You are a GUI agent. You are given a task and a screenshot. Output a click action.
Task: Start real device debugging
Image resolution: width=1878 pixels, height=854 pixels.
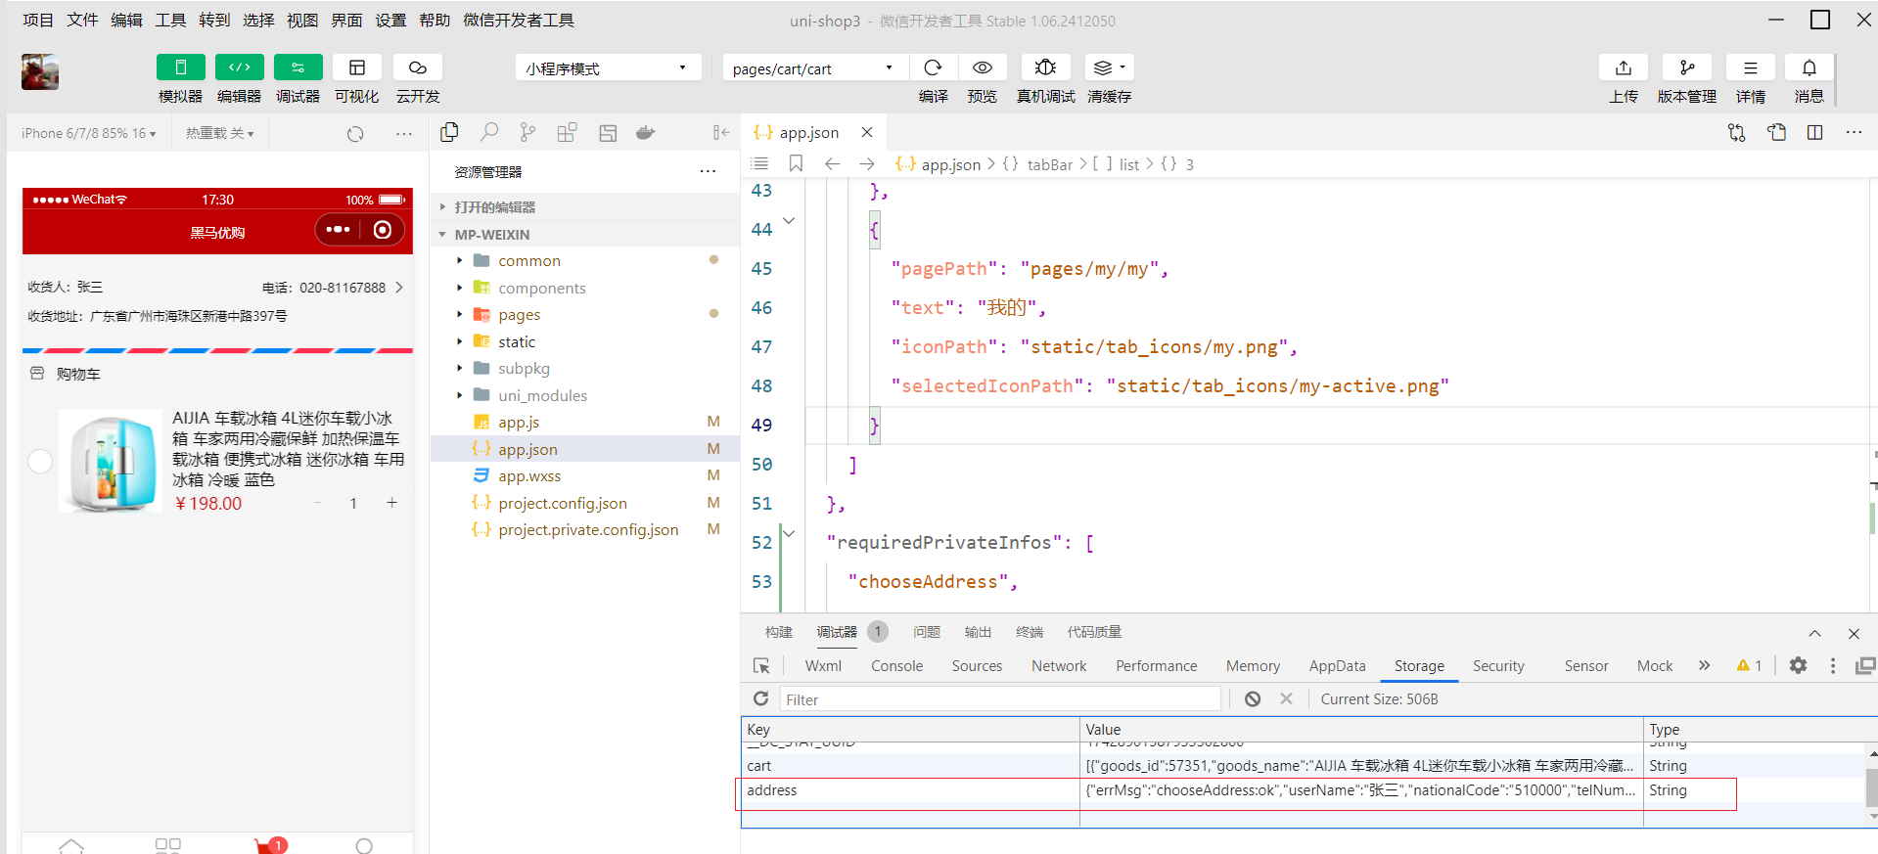pyautogui.click(x=1045, y=67)
